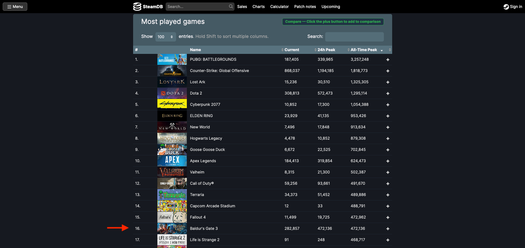Open the Upcoming menu item
The height and width of the screenshot is (248, 525).
click(x=331, y=7)
